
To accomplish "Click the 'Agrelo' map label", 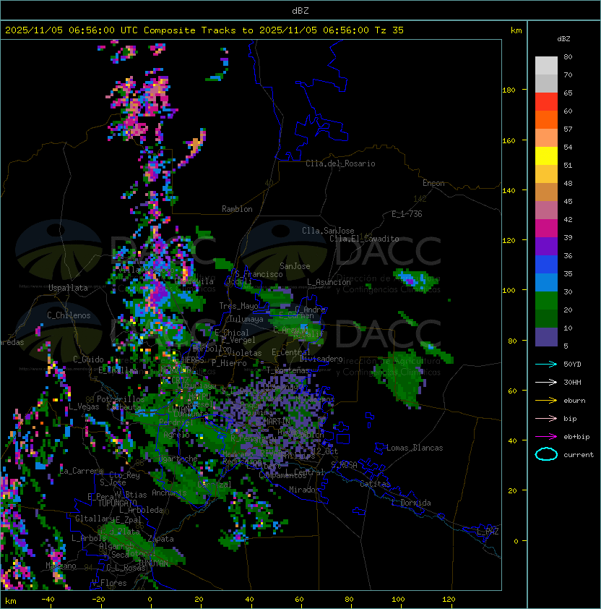I will coord(176,435).
